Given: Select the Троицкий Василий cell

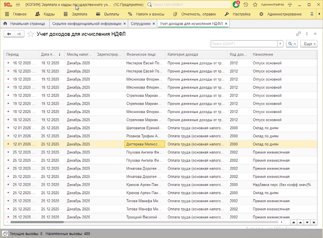Looking at the screenshot, I should 145,217.
